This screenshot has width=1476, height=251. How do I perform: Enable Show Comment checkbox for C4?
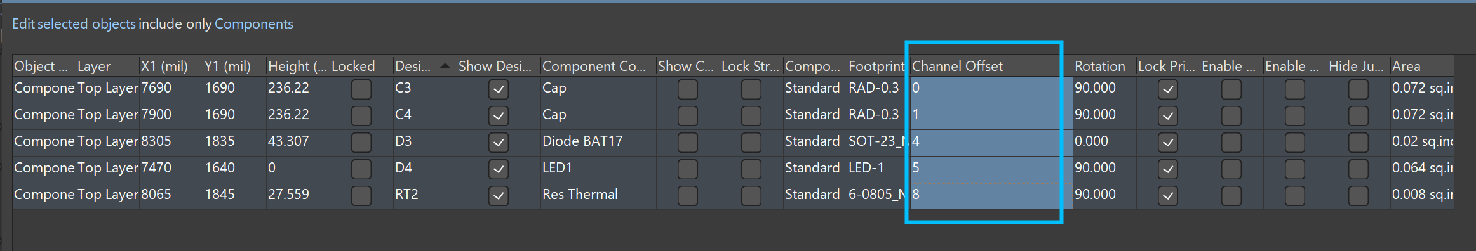coord(688,115)
